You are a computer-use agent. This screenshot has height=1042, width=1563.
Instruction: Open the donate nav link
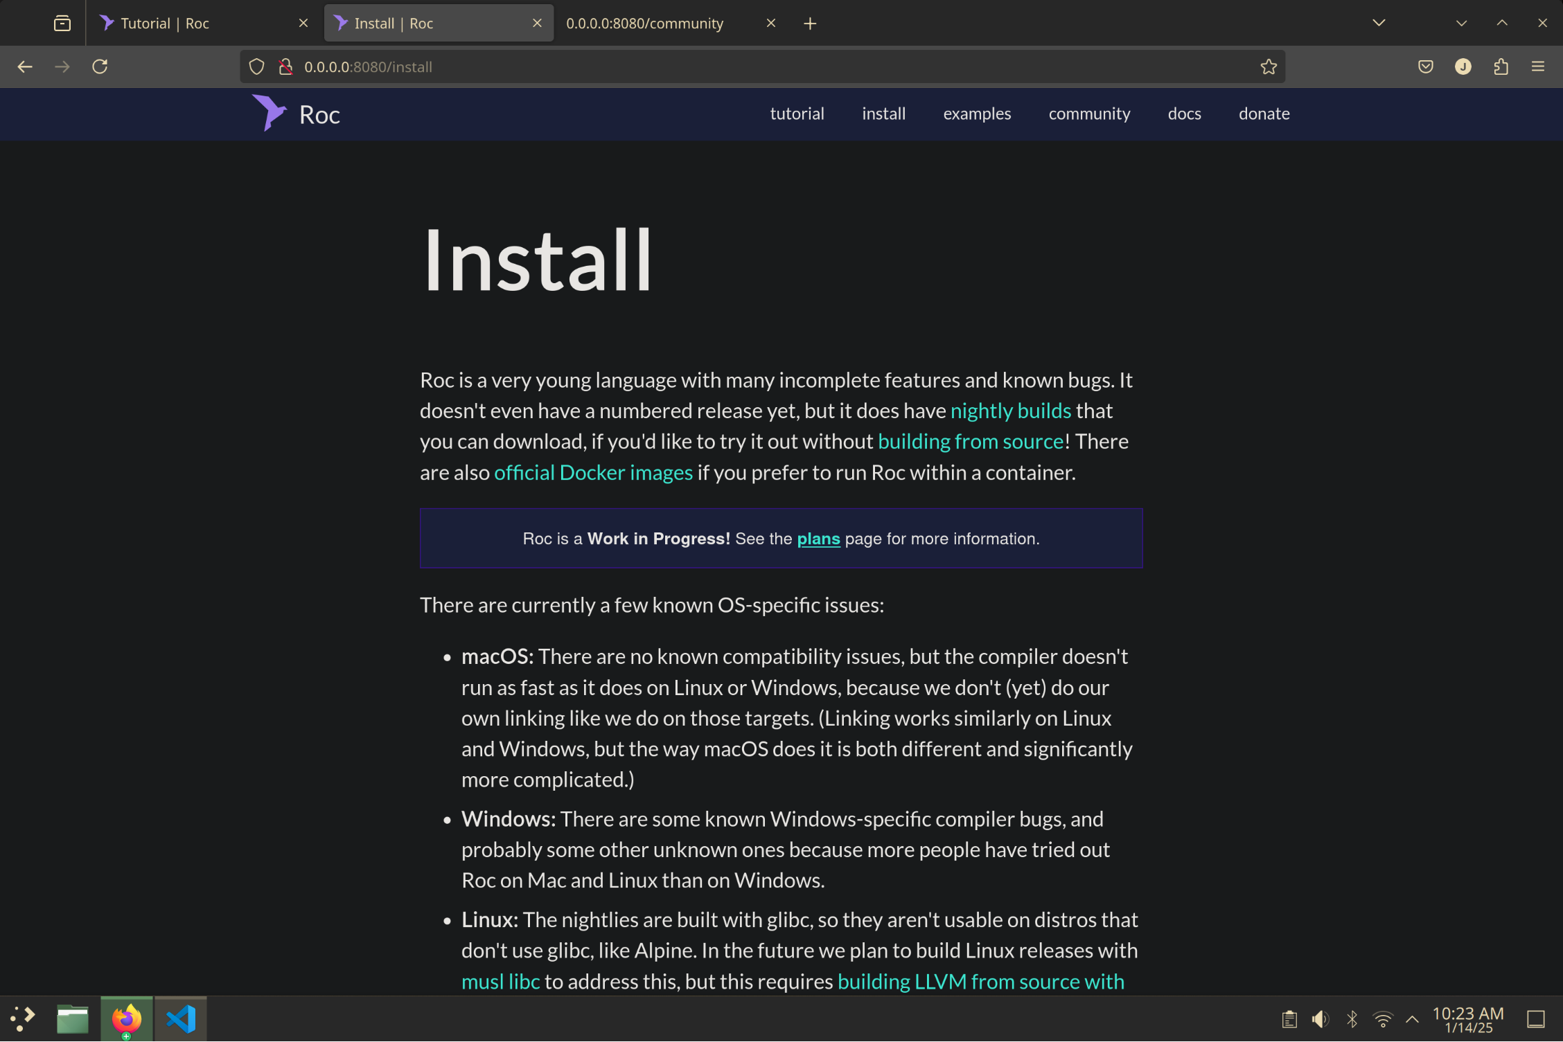tap(1264, 114)
